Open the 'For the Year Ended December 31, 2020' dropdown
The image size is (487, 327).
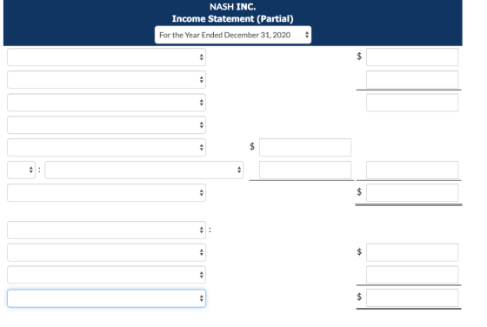pyautogui.click(x=233, y=35)
